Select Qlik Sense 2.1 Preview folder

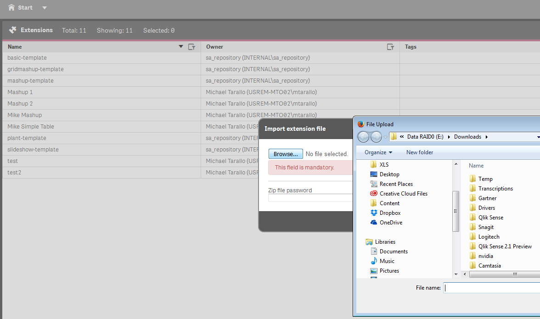pos(501,246)
